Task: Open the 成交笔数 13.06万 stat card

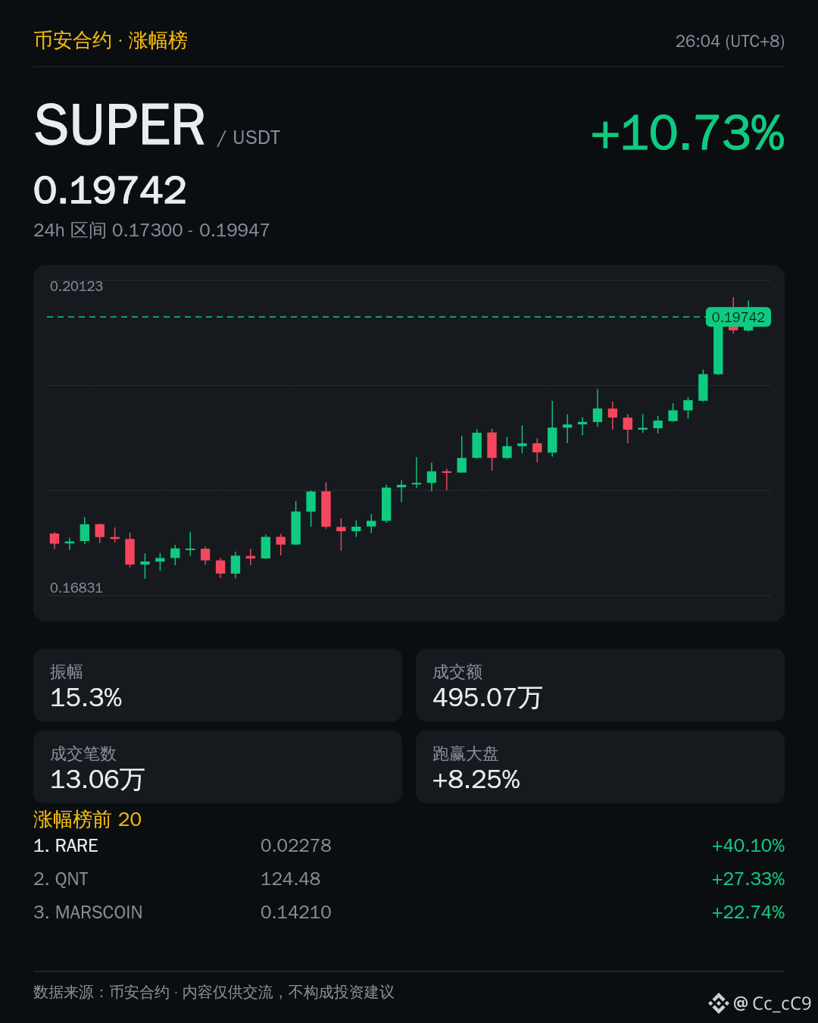Action: [217, 767]
